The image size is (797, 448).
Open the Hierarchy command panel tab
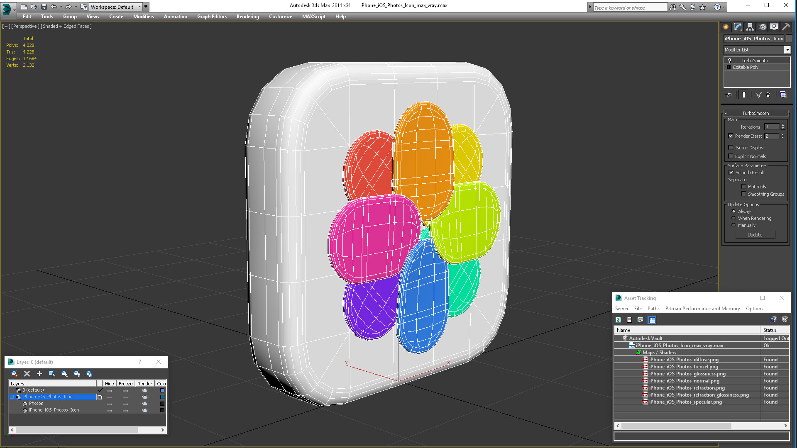click(x=750, y=27)
